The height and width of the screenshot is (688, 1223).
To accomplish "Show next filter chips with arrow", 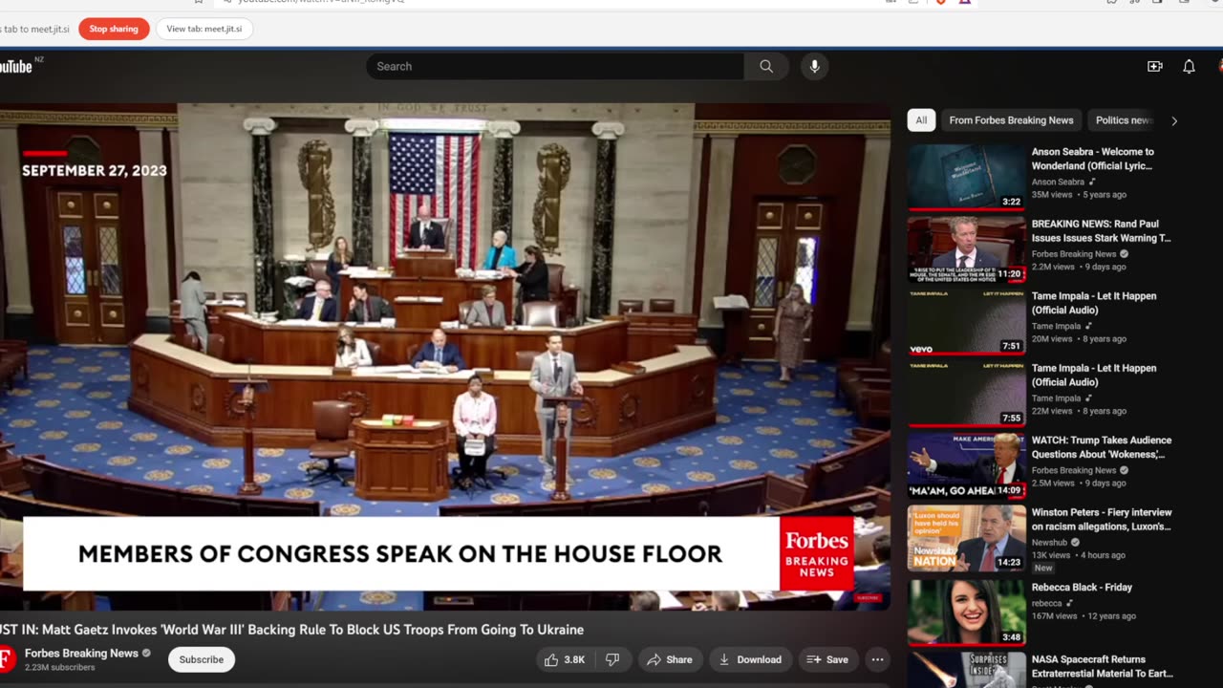I will click(x=1174, y=120).
